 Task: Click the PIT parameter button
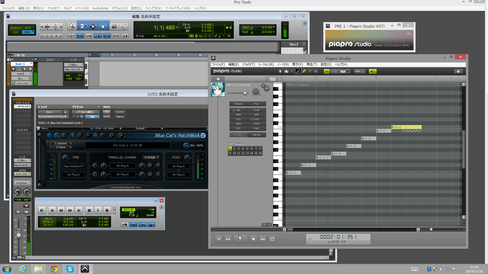pos(238,128)
